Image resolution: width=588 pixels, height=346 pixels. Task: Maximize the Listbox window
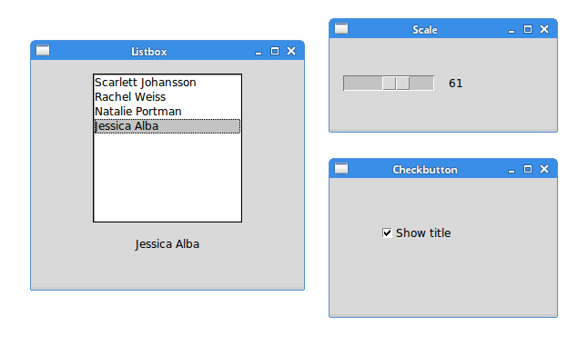click(275, 51)
